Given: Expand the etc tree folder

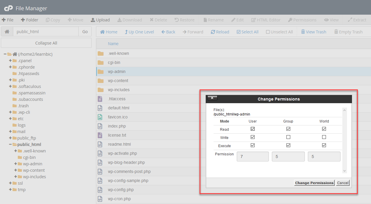Looking at the screenshot, I should point(10,119).
